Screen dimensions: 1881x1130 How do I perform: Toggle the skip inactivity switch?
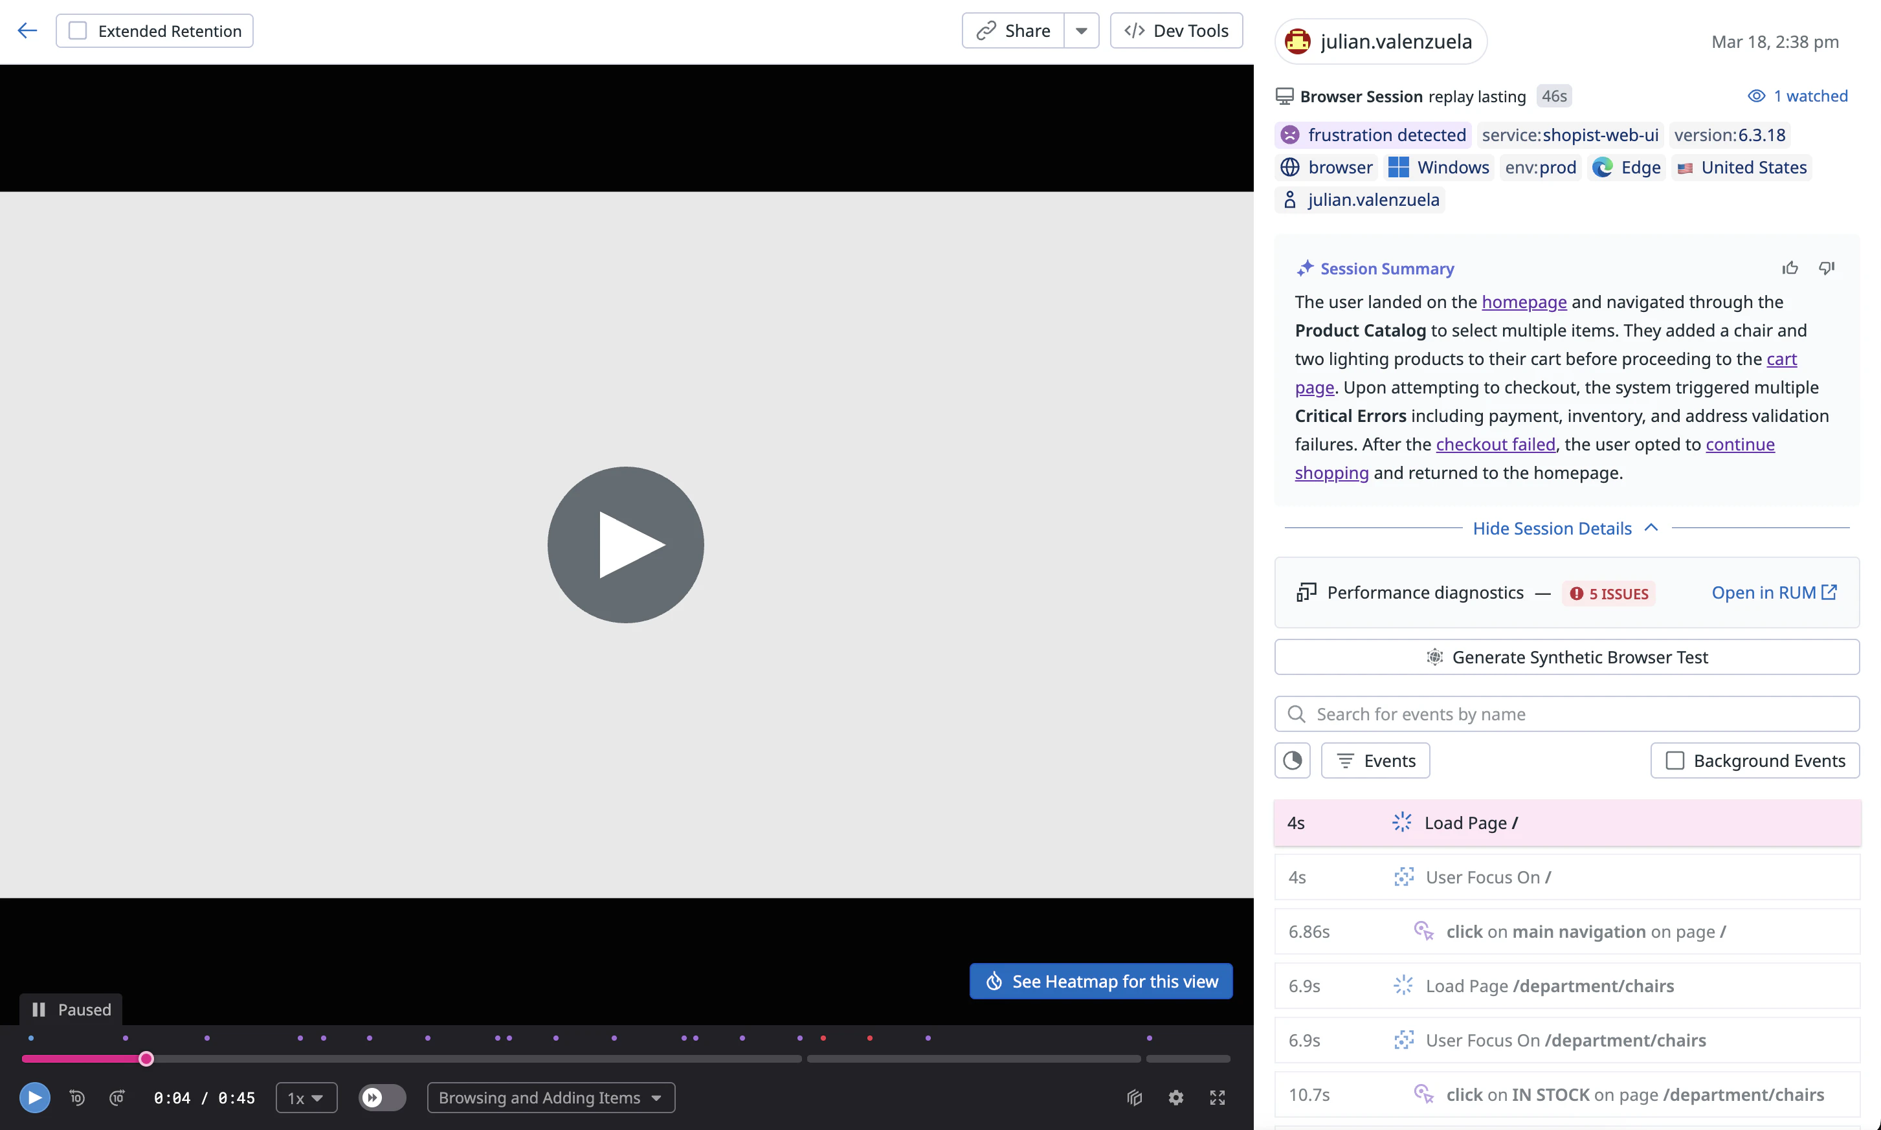coord(383,1097)
